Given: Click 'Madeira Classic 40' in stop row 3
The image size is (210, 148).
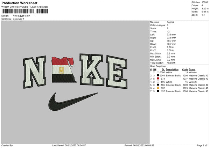Looking at the screenshot, I should pyautogui.click(x=198, y=79).
